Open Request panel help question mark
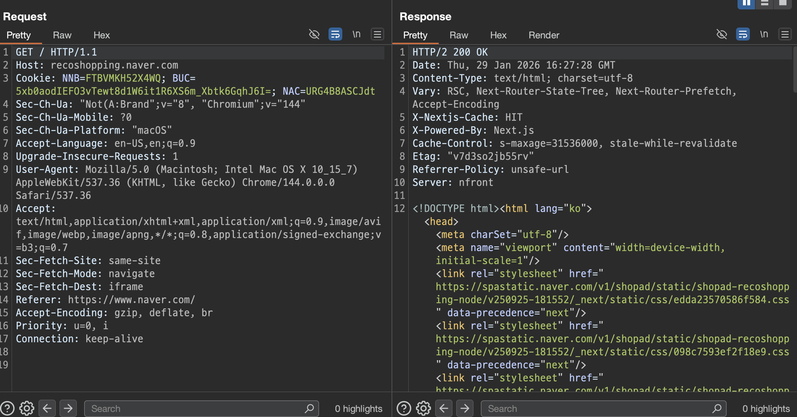Image resolution: width=797 pixels, height=417 pixels. point(7,408)
